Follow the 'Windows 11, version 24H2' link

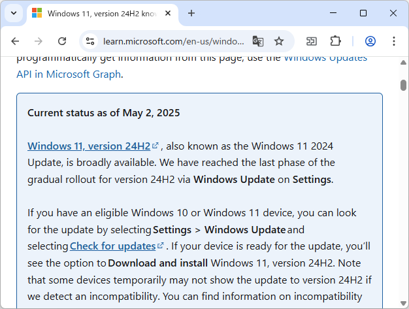point(89,145)
